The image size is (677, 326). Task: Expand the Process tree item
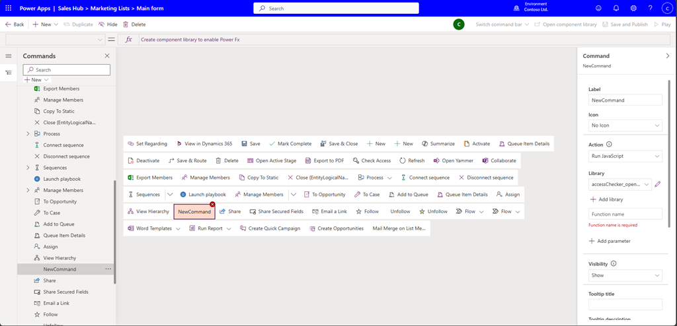coord(28,134)
